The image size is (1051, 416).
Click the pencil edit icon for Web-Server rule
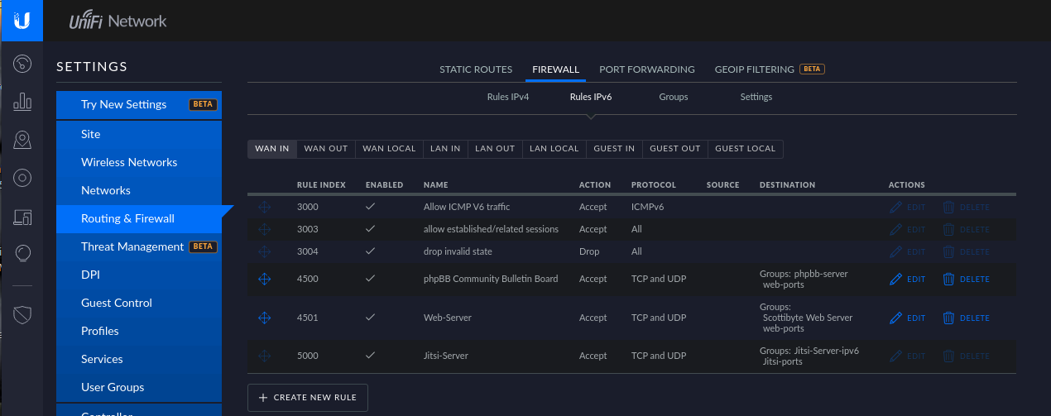tap(895, 318)
